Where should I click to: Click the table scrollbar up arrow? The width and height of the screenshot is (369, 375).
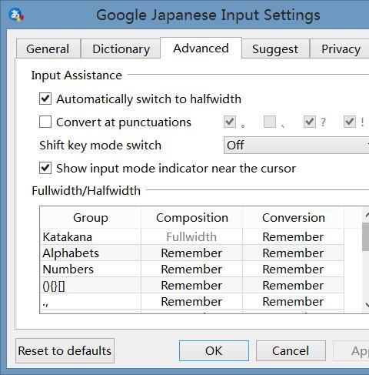pos(367,215)
